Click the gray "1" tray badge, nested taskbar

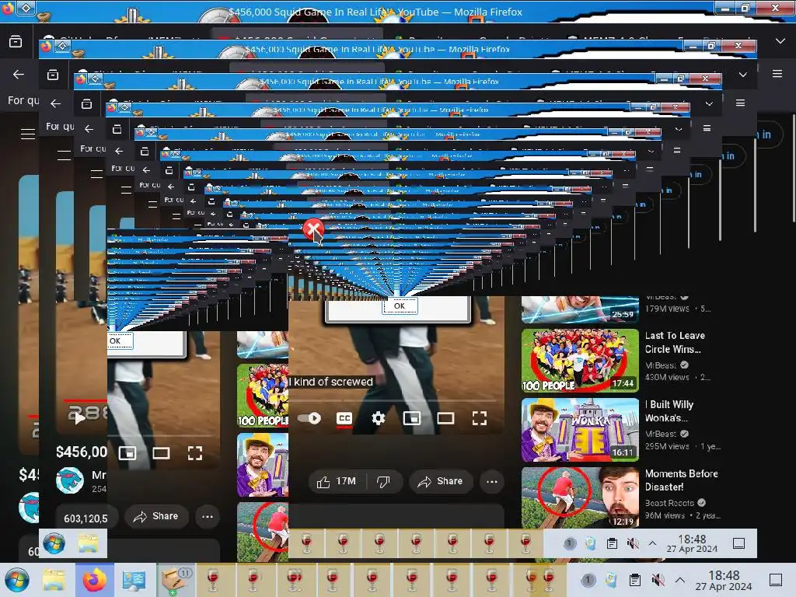tap(569, 543)
